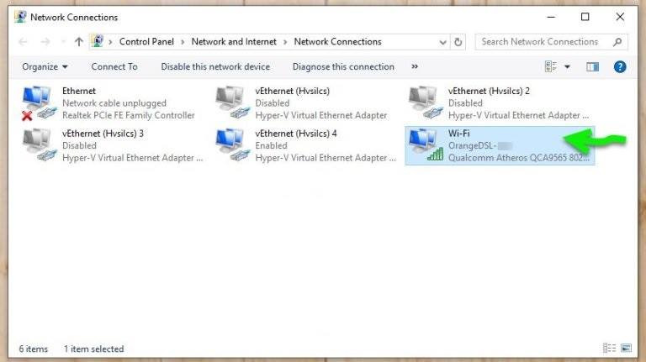Maximize the Network Connections window
This screenshot has height=362, width=646.
(585, 17)
